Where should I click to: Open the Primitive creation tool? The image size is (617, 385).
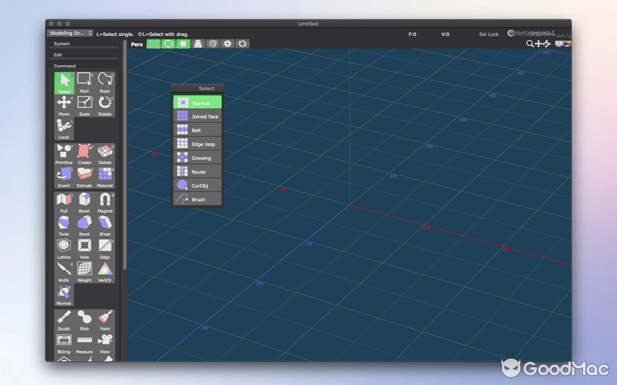[64, 154]
